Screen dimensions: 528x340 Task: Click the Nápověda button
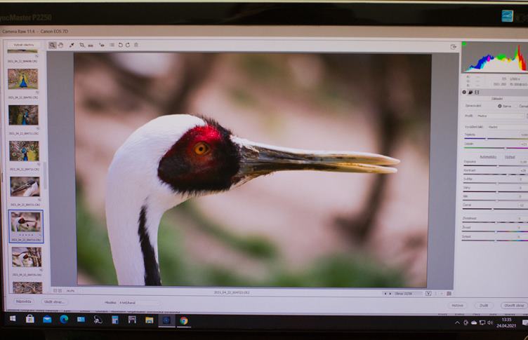pos(23,301)
